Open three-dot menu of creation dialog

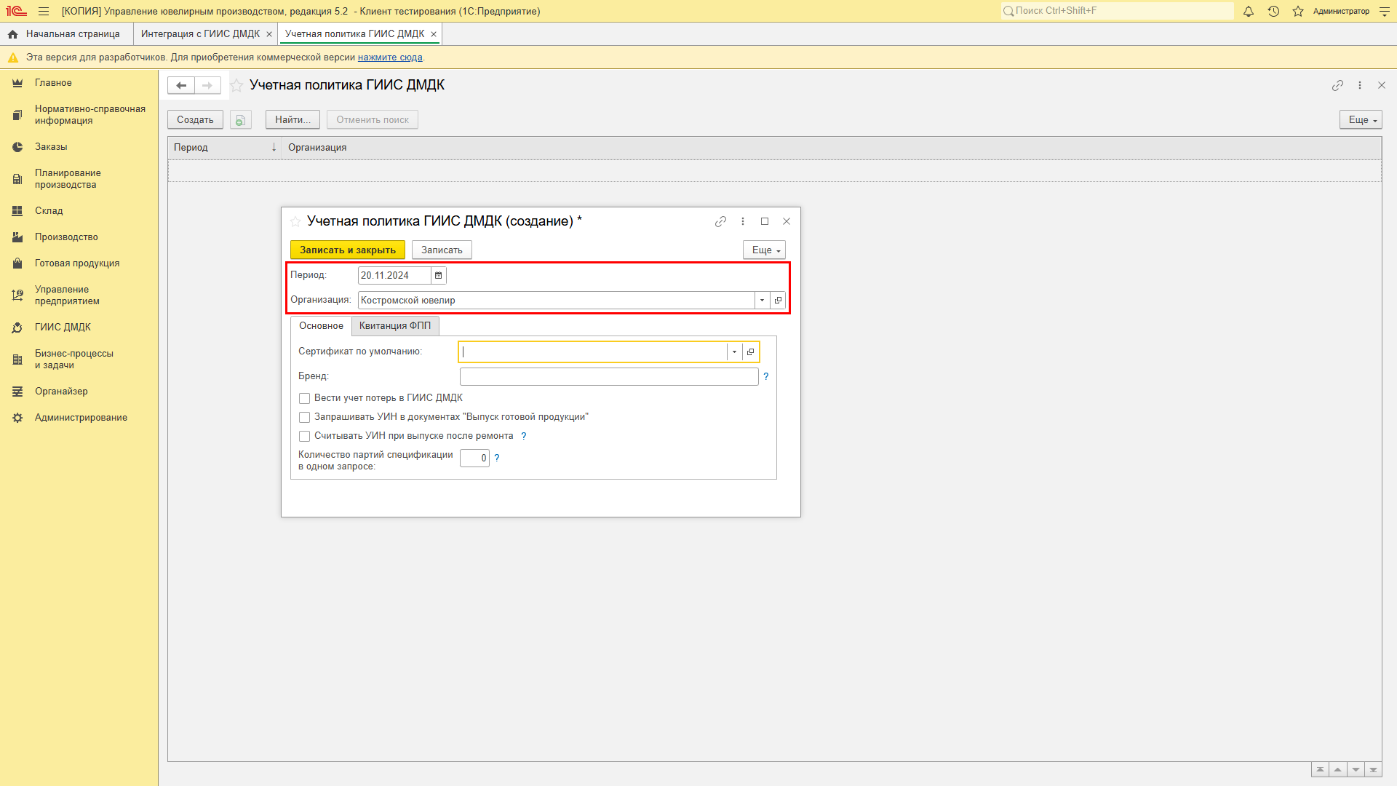[743, 221]
